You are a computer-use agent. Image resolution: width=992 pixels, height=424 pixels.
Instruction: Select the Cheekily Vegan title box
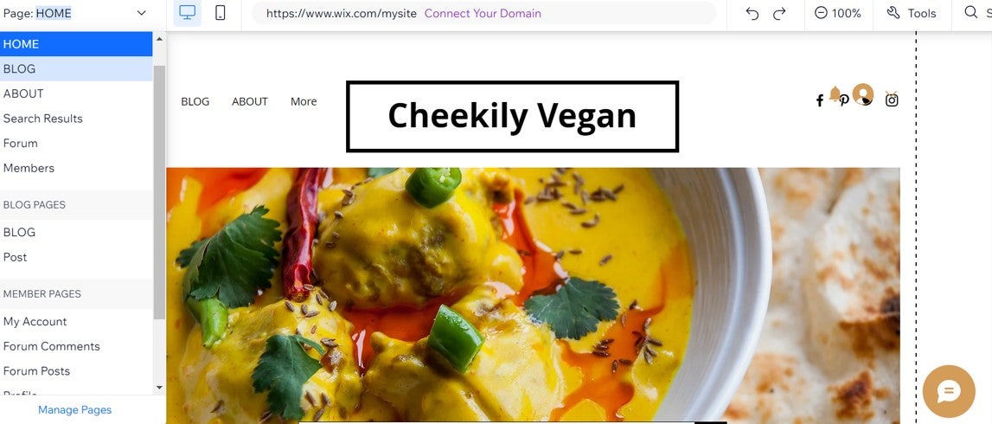[513, 117]
